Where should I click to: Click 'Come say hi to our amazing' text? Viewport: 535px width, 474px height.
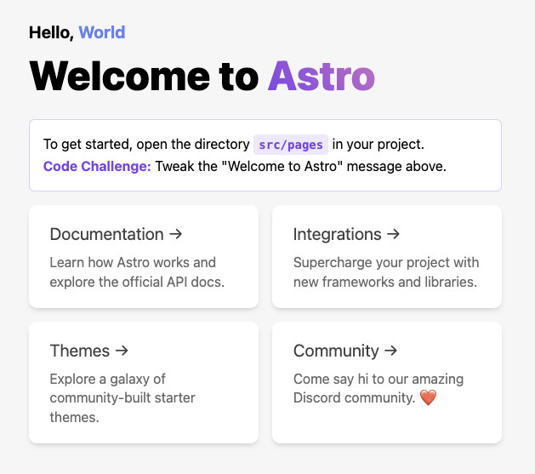pyautogui.click(x=378, y=380)
